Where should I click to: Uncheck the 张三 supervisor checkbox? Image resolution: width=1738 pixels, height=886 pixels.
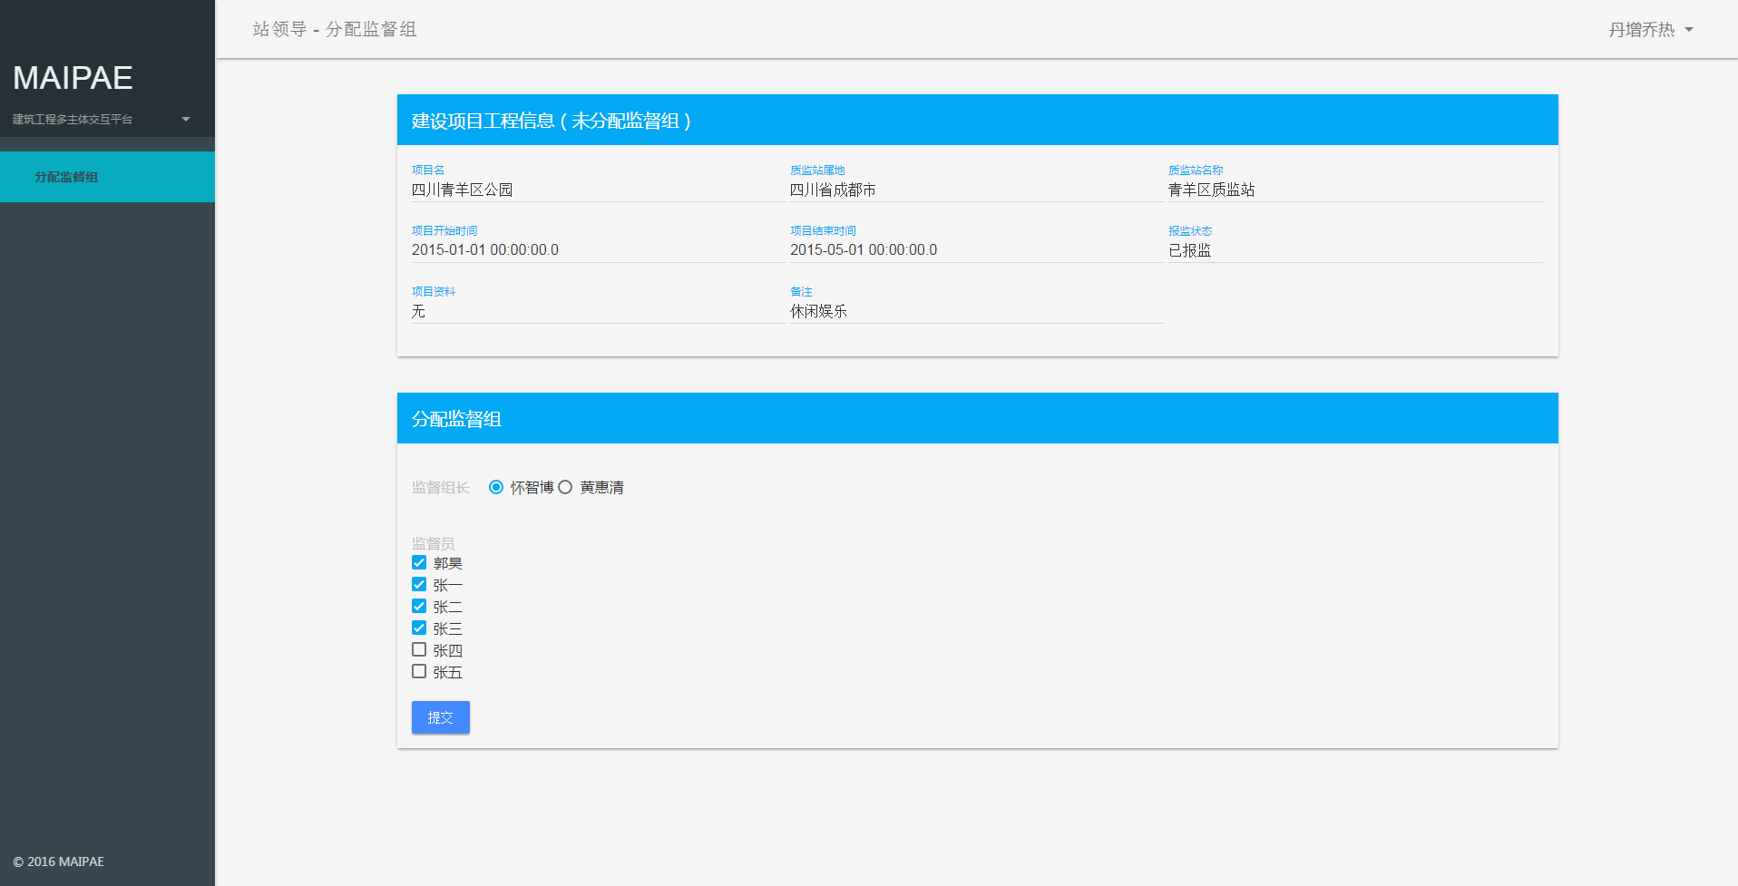[419, 628]
